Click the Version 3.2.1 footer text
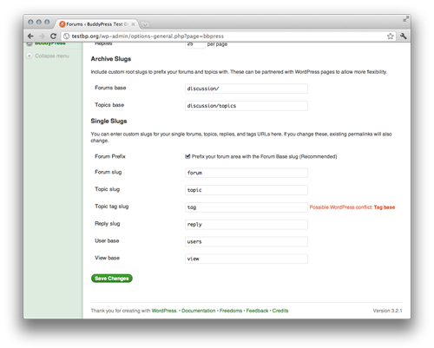434x348 pixels. click(387, 311)
